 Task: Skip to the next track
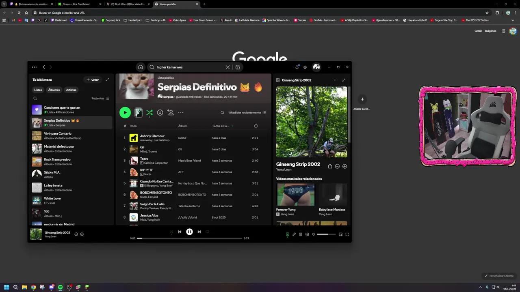pyautogui.click(x=199, y=232)
